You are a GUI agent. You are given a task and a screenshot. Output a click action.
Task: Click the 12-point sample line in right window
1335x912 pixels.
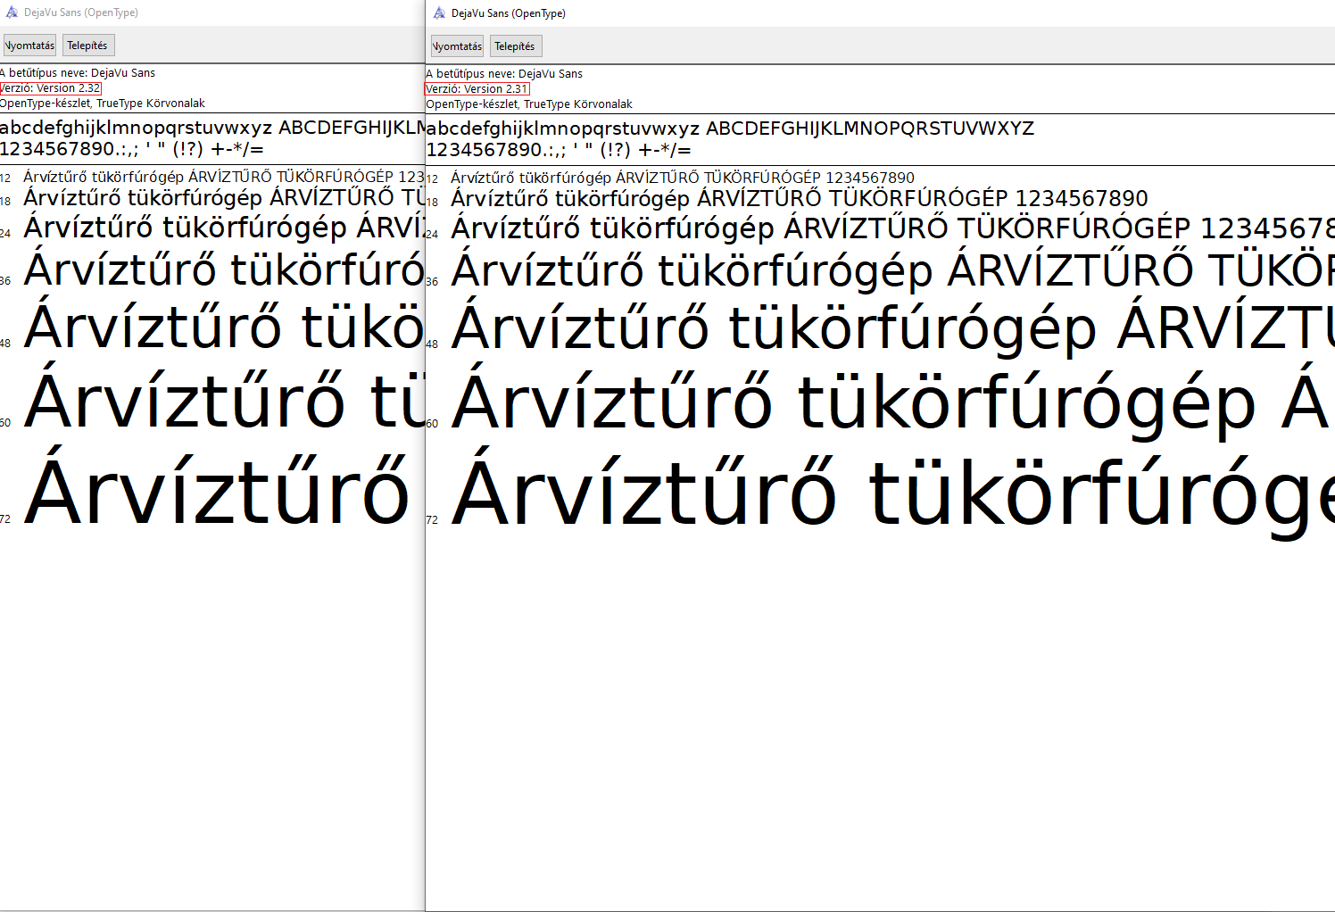(x=683, y=178)
